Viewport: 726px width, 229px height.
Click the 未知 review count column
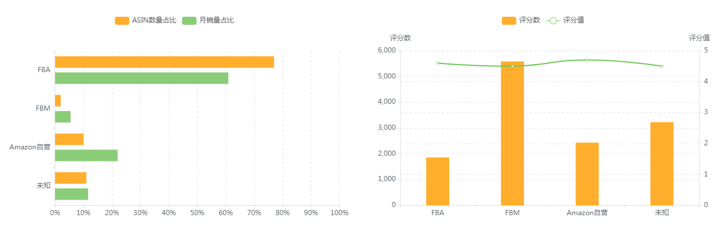661,164
